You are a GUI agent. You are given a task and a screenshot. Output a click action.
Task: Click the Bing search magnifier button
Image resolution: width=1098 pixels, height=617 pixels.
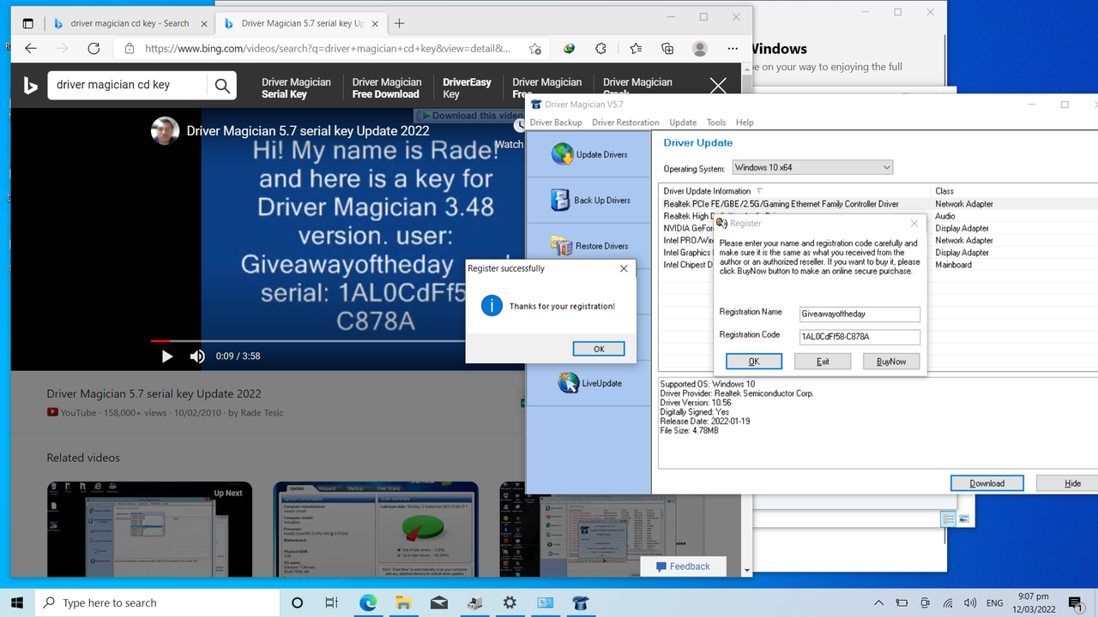click(x=222, y=85)
